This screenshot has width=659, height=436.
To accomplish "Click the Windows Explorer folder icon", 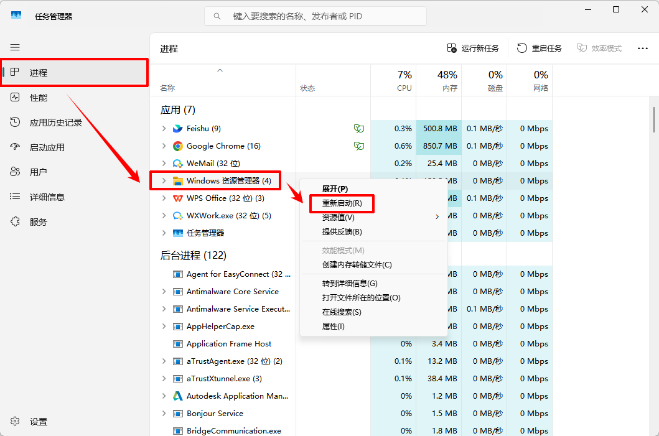I will [178, 181].
